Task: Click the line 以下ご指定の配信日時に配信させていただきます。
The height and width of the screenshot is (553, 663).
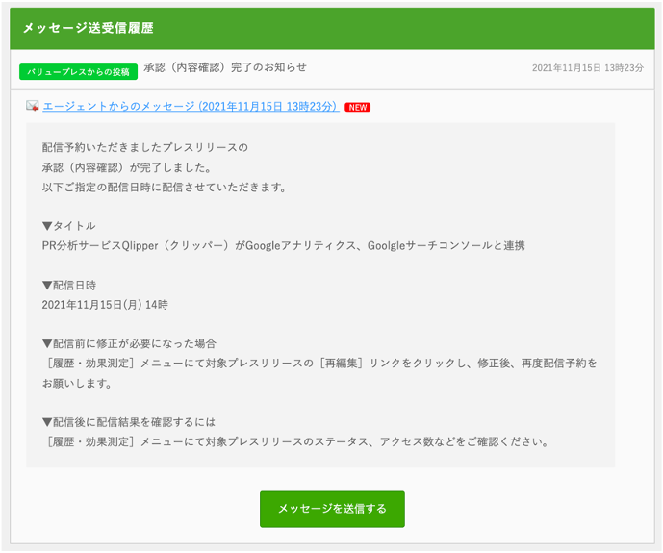Action: (x=165, y=187)
